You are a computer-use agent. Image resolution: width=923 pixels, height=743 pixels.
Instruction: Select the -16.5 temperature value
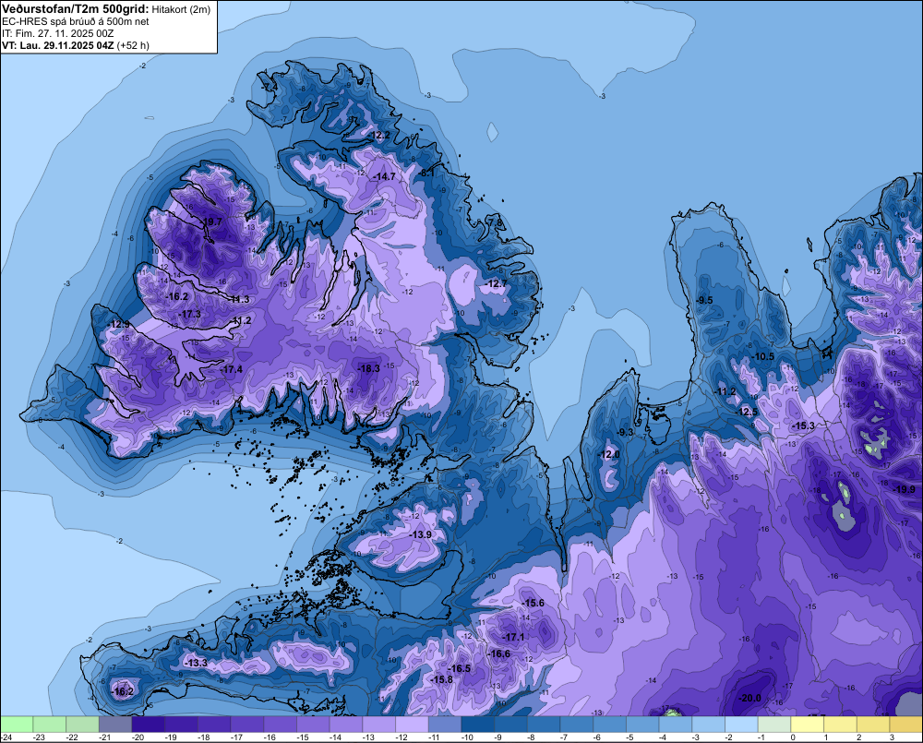pyautogui.click(x=460, y=669)
